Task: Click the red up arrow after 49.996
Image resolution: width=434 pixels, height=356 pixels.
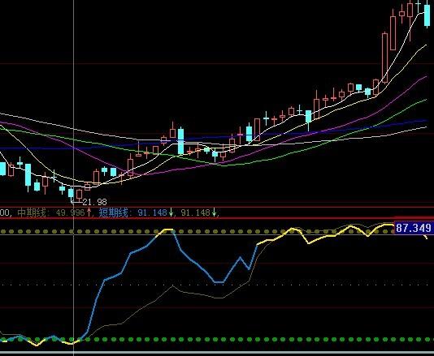Action: coord(89,212)
